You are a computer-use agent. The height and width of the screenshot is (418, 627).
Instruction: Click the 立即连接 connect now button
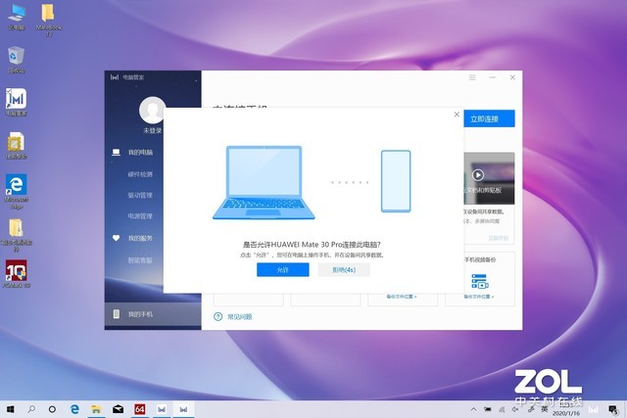pos(489,118)
